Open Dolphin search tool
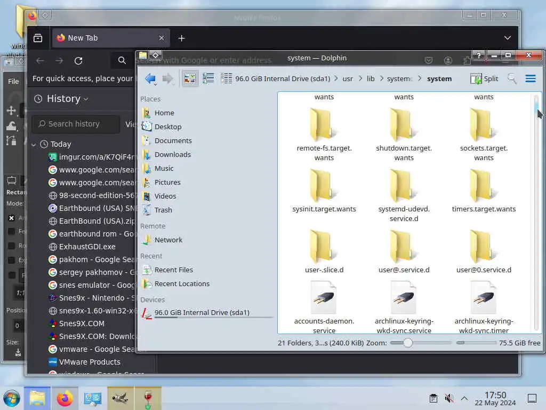The width and height of the screenshot is (546, 410). coord(512,79)
